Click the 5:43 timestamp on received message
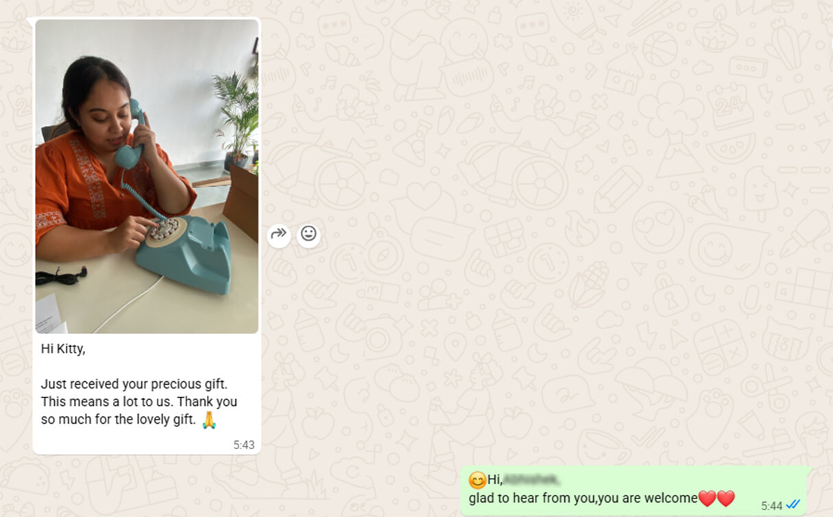The width and height of the screenshot is (833, 517). coord(243,444)
